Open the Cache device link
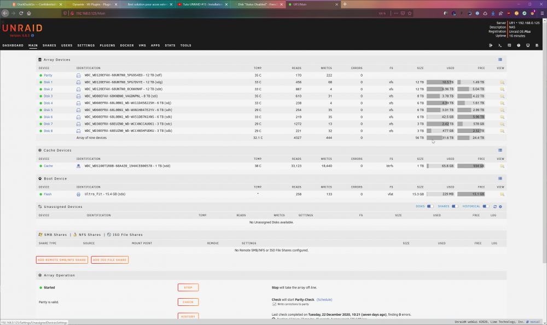This screenshot has width=547, height=325. (x=48, y=166)
